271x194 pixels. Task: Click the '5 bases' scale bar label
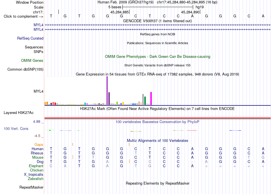tap(115, 7)
